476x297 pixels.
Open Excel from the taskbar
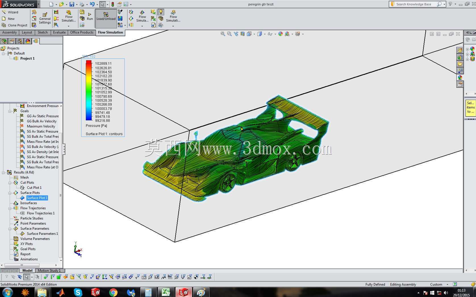click(166, 292)
